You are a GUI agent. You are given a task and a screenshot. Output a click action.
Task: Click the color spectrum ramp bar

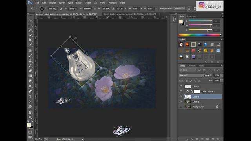point(200,35)
